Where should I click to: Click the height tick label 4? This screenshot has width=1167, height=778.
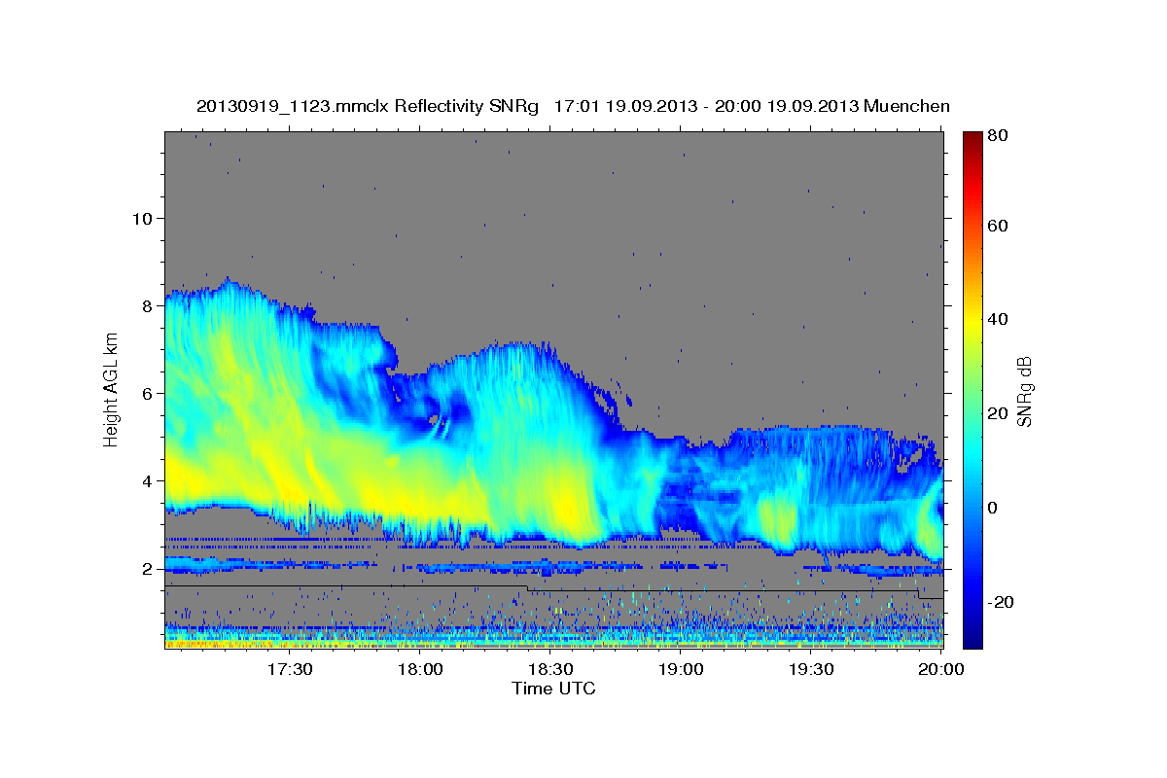[148, 480]
